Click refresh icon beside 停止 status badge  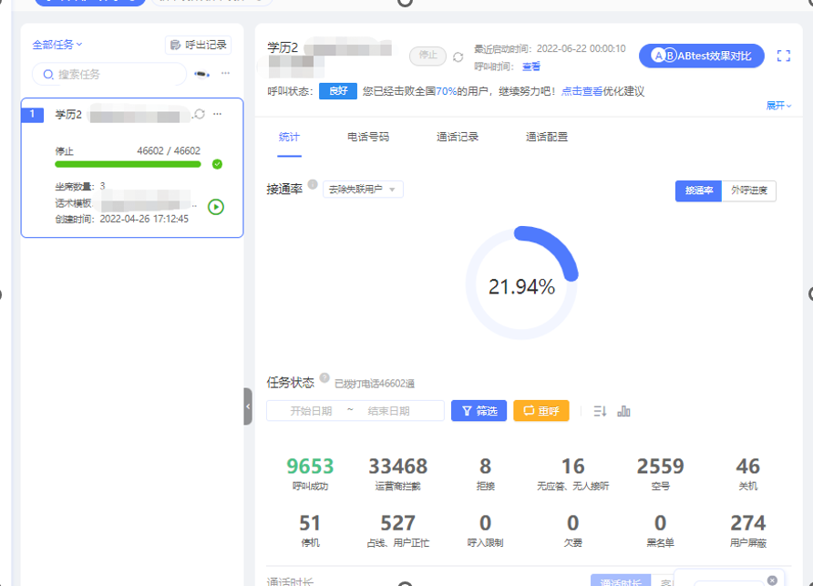point(458,57)
